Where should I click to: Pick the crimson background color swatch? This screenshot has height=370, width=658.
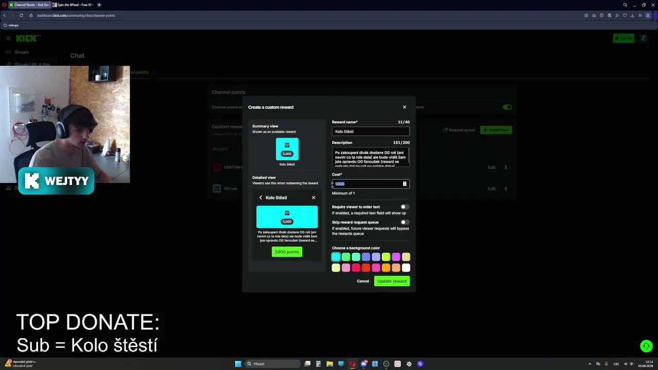356,268
